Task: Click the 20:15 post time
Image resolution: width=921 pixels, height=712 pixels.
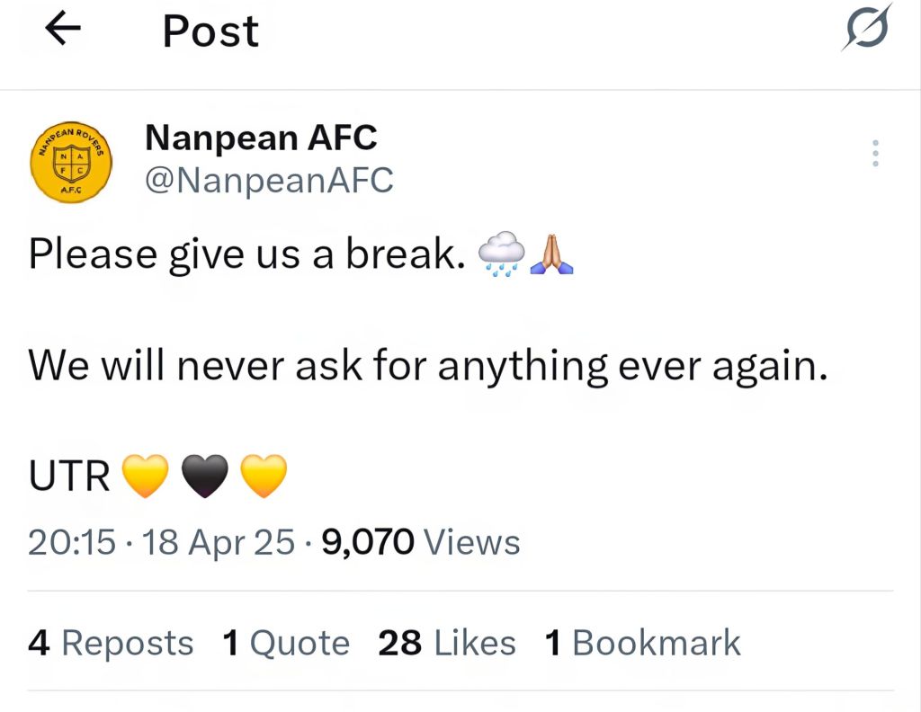Action: [x=72, y=542]
